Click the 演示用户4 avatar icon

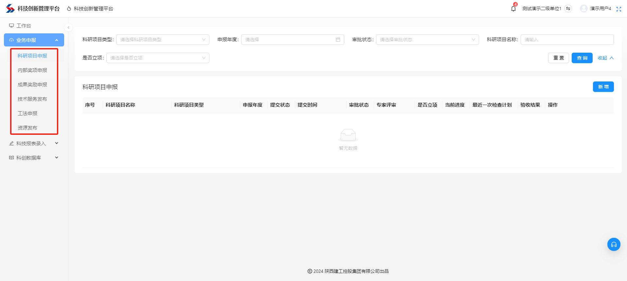pyautogui.click(x=583, y=9)
